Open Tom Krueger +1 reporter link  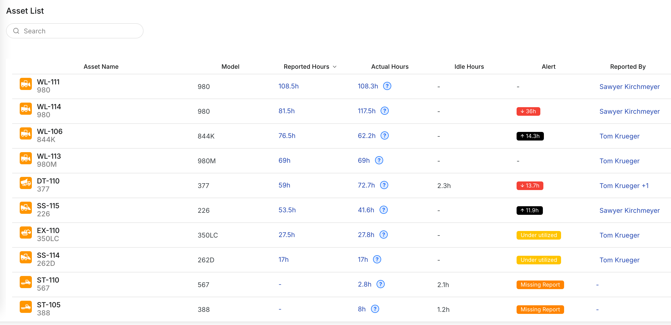(624, 186)
